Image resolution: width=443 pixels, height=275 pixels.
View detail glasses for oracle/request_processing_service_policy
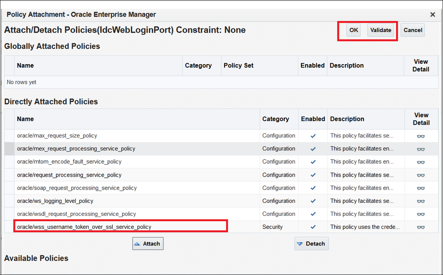(x=421, y=175)
